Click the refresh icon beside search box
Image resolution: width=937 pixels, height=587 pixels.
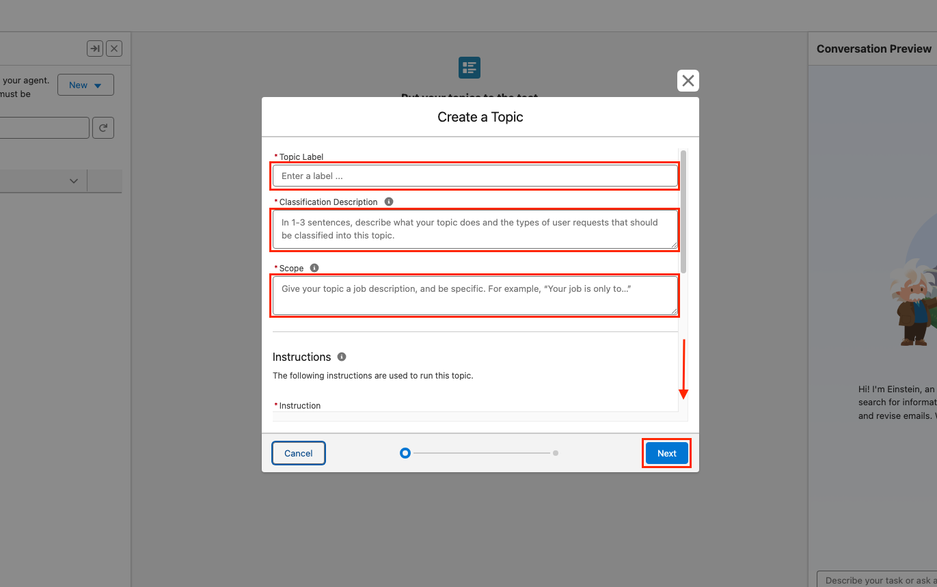click(x=103, y=128)
